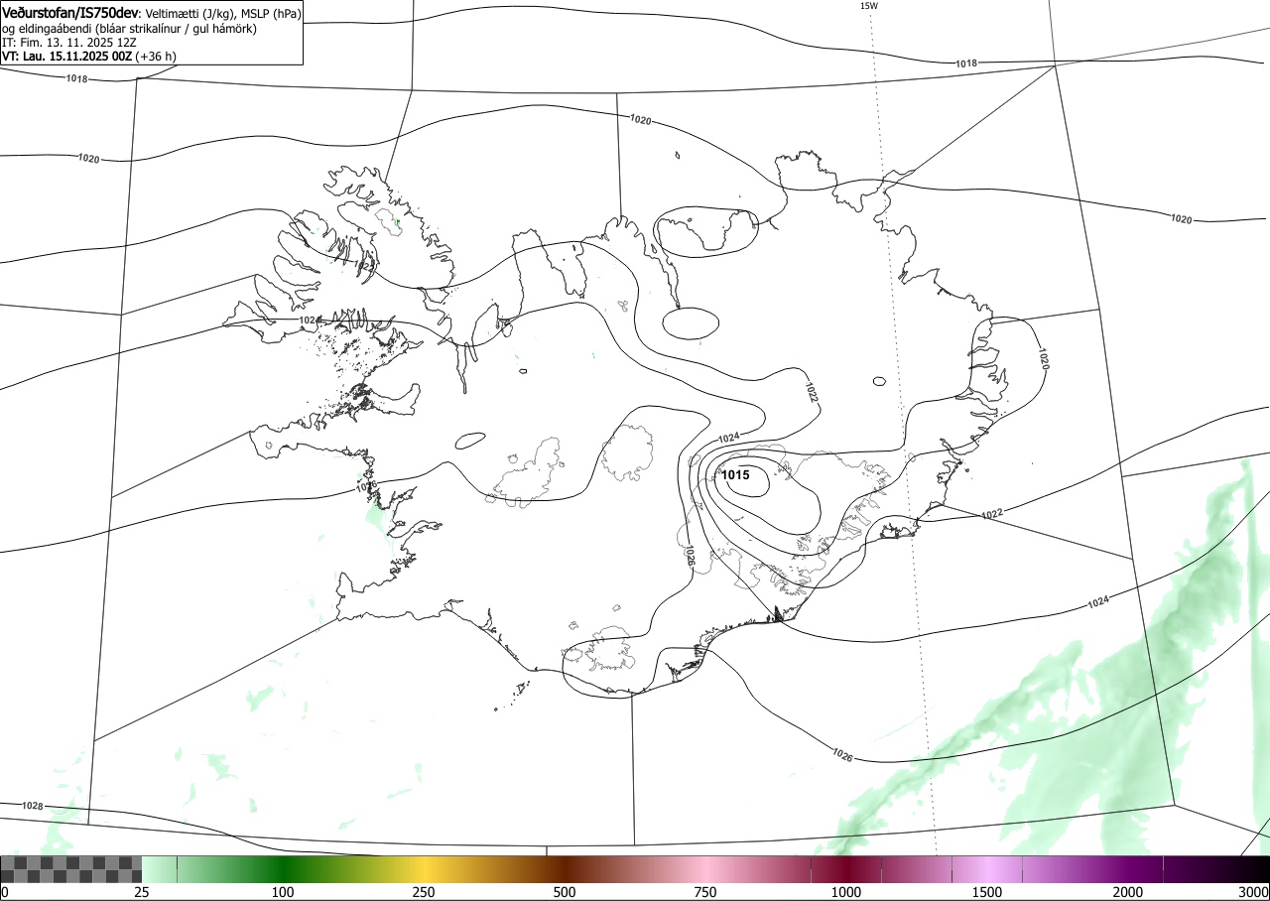Click the 15W longitude label
The width and height of the screenshot is (1270, 901).
click(x=868, y=6)
